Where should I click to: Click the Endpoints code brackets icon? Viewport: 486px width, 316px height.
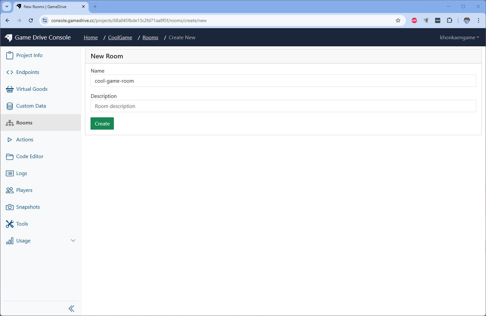coord(10,72)
